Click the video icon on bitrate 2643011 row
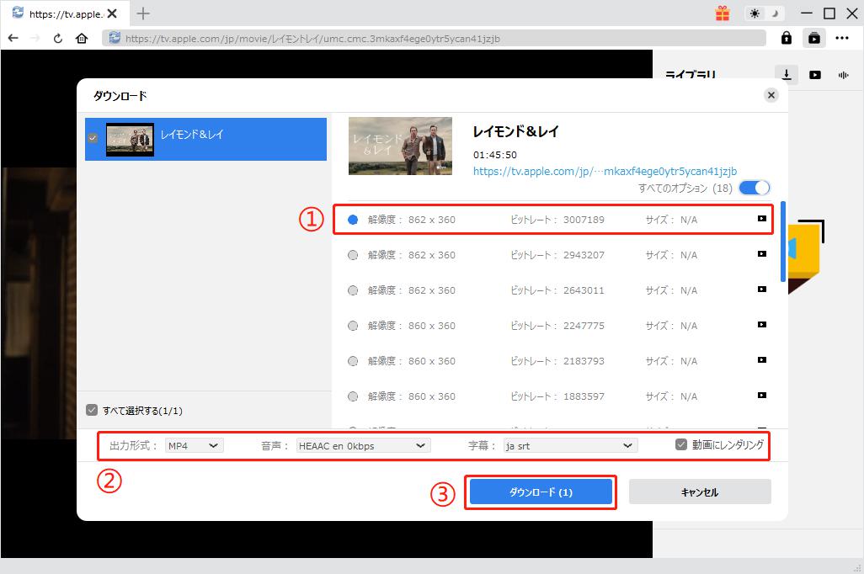 (761, 290)
